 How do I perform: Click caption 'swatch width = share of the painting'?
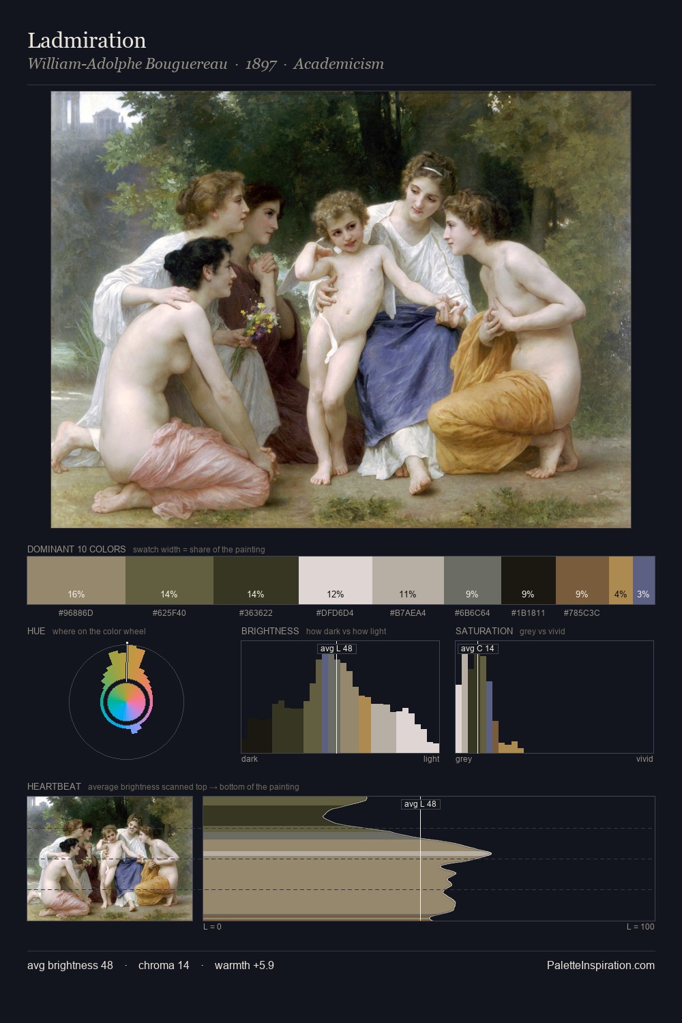point(199,550)
